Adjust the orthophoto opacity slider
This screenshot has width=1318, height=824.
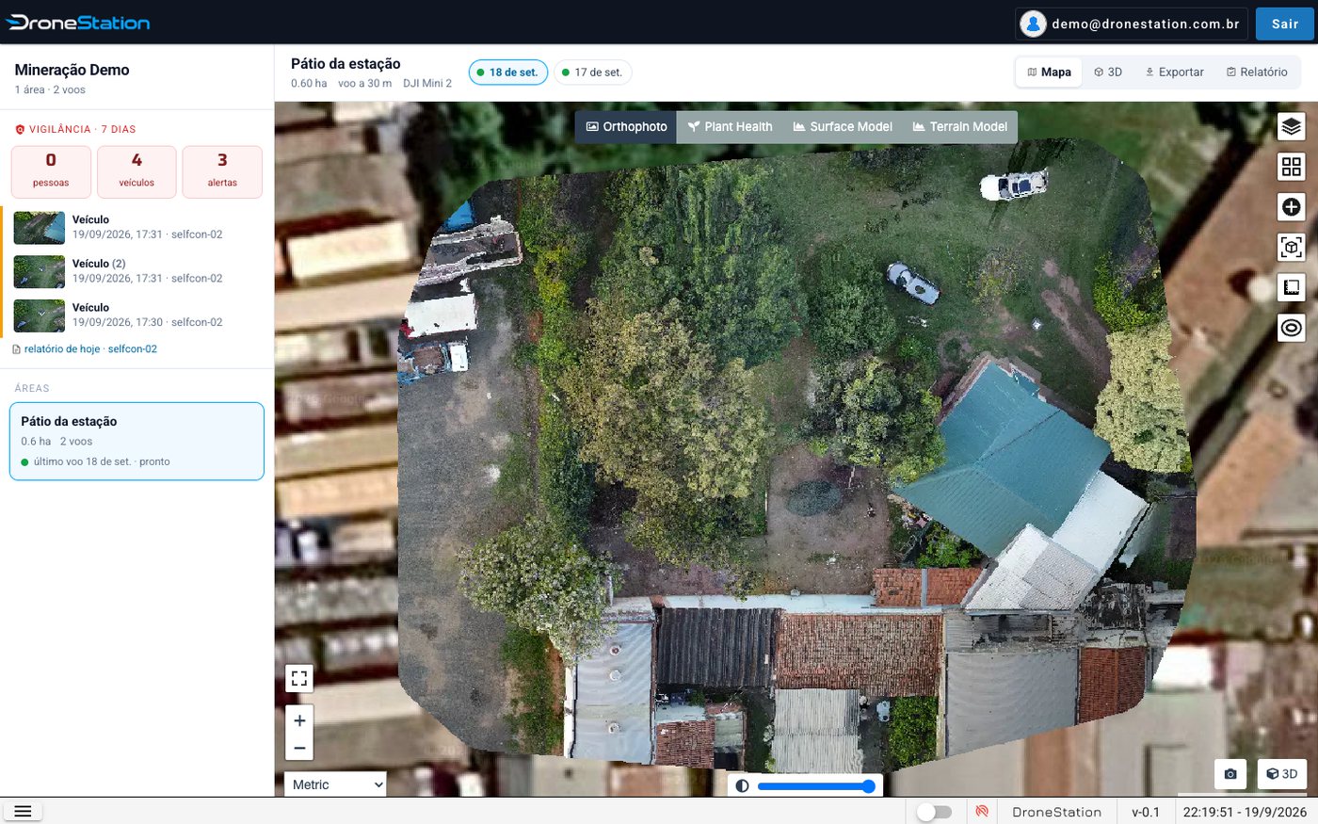(x=817, y=786)
